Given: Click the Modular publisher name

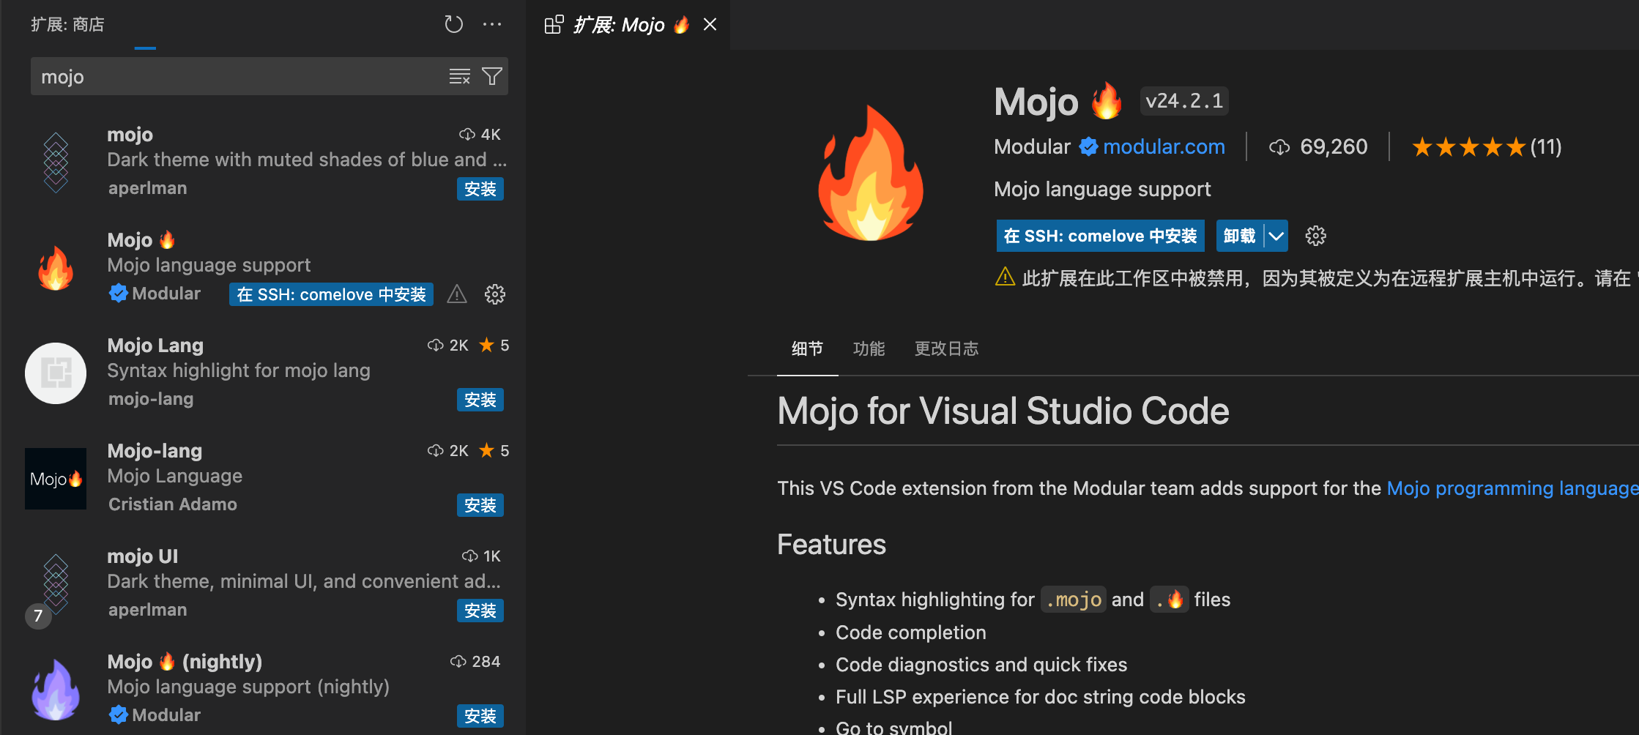Looking at the screenshot, I should point(1032,146).
